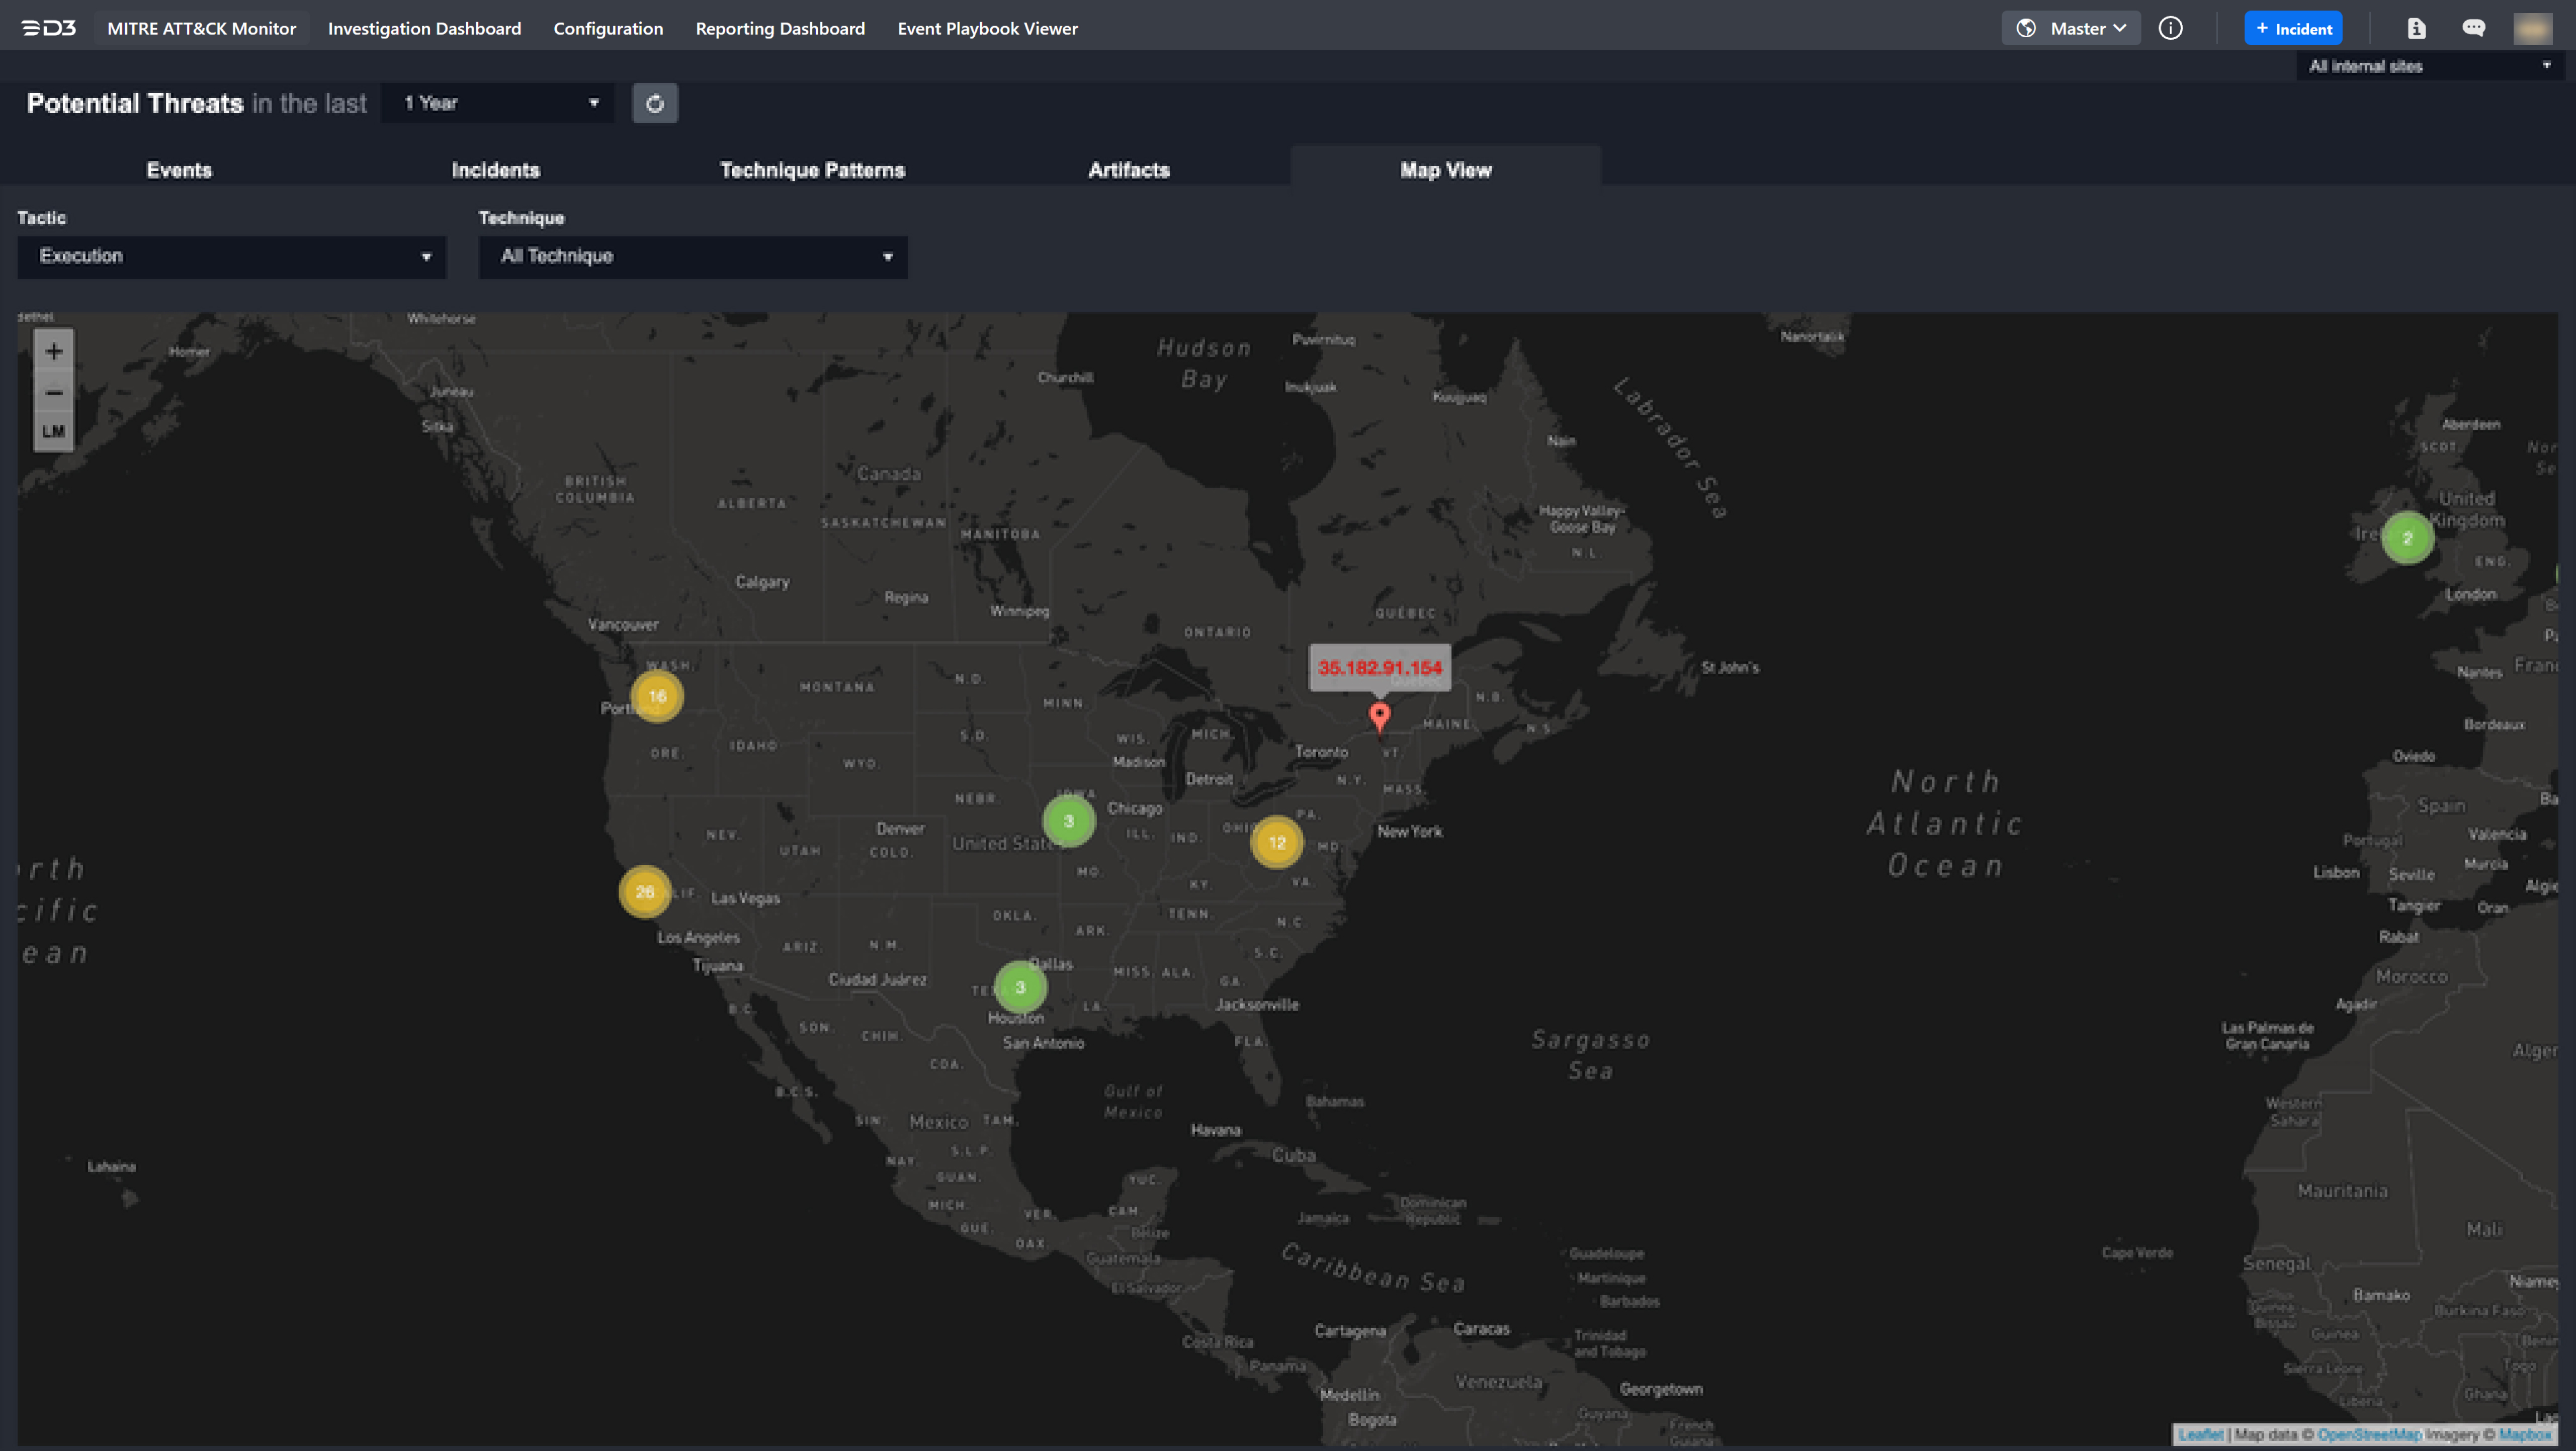Click the blue + Incident button
This screenshot has height=1451, width=2576.
click(2293, 28)
